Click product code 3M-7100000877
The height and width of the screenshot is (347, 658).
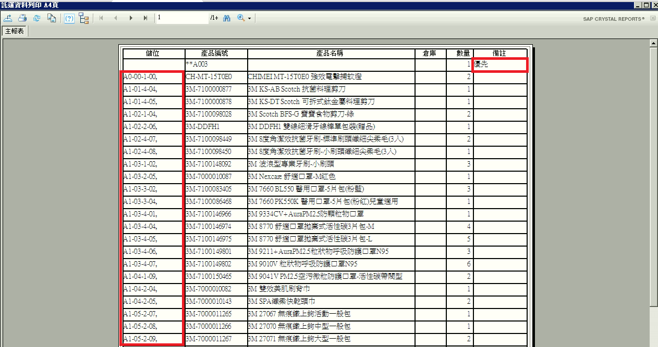[209, 89]
